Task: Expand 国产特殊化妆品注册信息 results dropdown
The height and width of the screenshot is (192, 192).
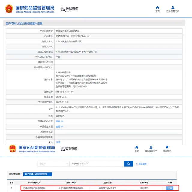Action: 37,174
